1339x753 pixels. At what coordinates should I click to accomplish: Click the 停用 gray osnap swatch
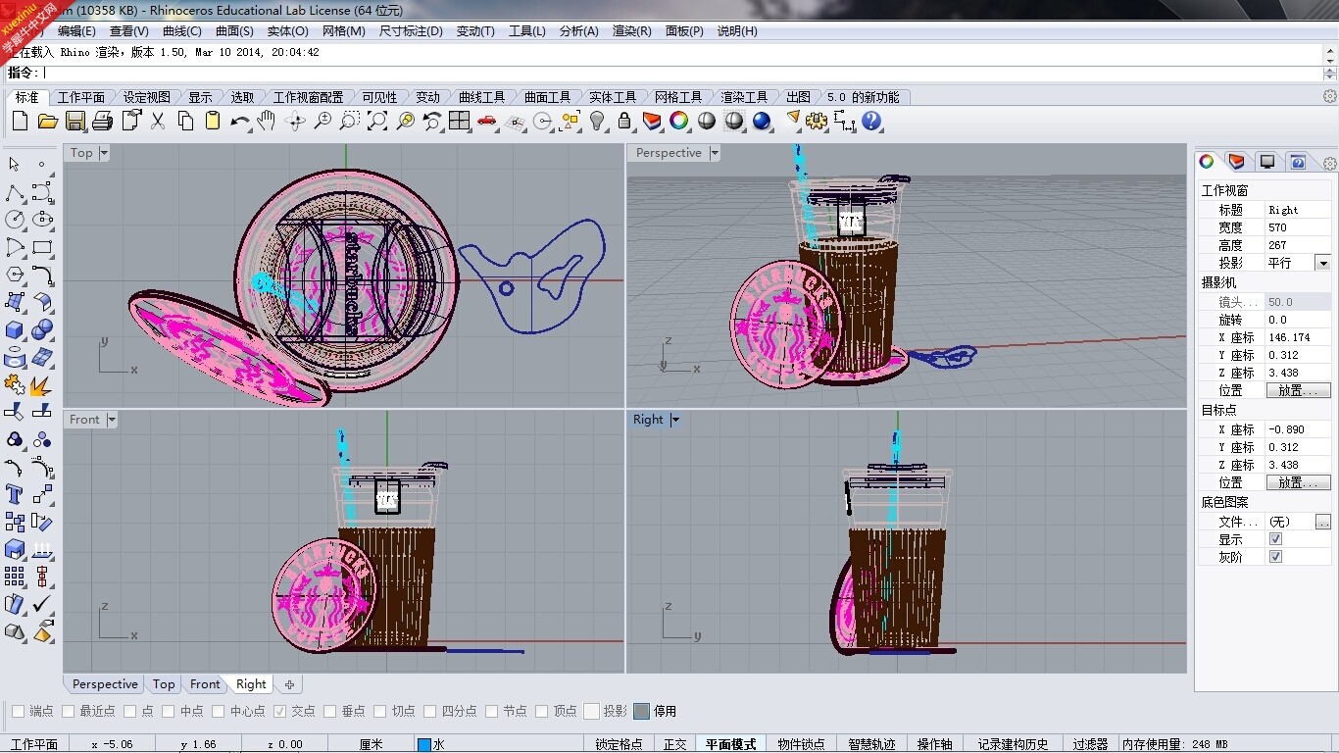[x=641, y=711]
